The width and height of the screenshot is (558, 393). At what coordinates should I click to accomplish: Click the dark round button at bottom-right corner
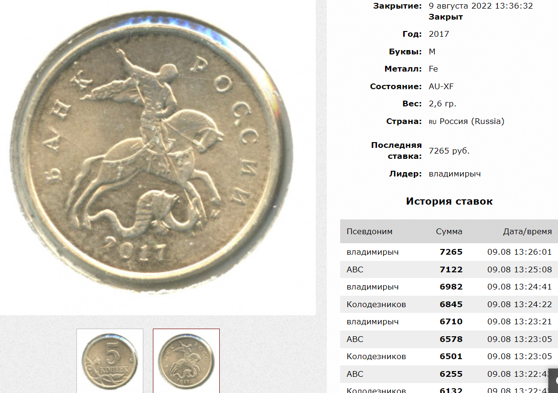tap(554, 381)
